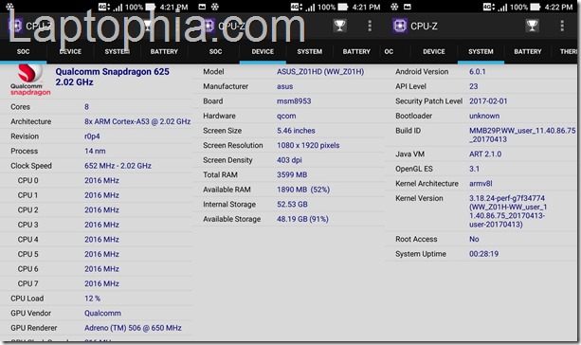581x345 pixels.
Task: Tap Total RAM value '3599 MB'
Action: pyautogui.click(x=292, y=174)
